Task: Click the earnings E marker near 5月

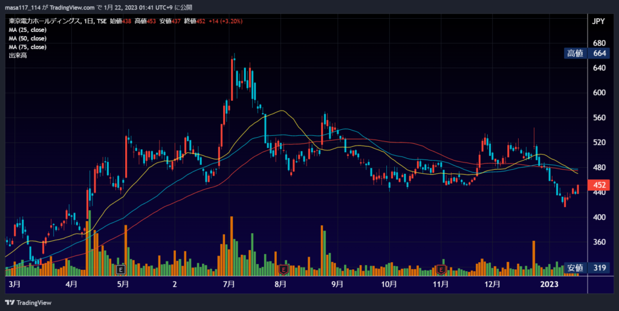Action: [x=120, y=270]
